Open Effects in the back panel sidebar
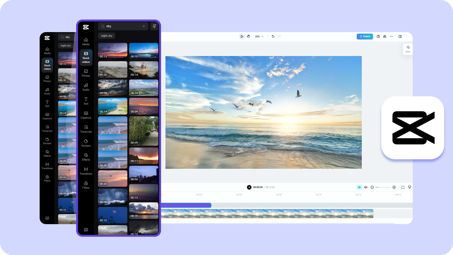The image size is (453, 255). [x=47, y=153]
